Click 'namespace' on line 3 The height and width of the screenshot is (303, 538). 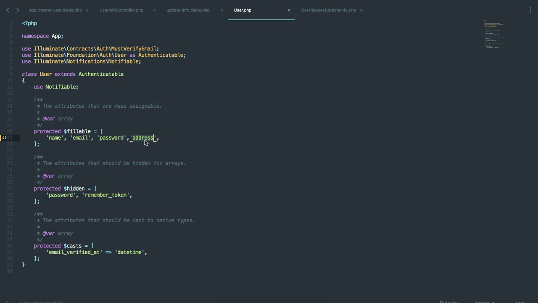[35, 36]
